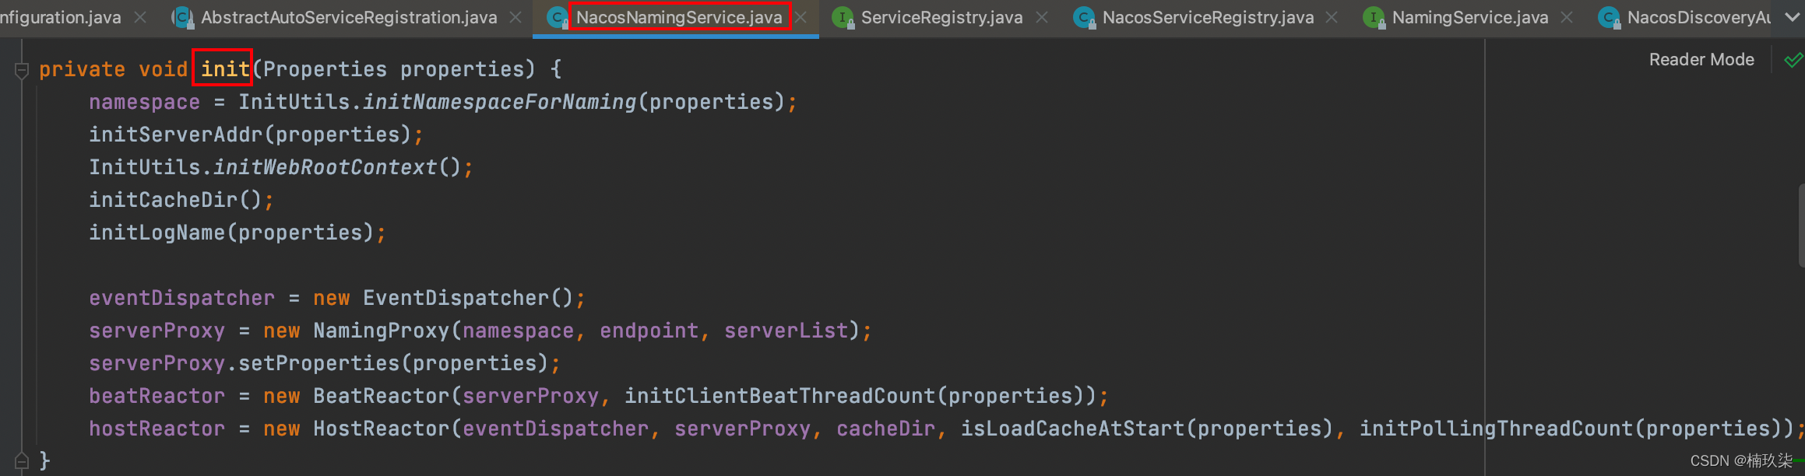
Task: Click the class icon on NacosNamingService.java tab
Action: [x=557, y=17]
